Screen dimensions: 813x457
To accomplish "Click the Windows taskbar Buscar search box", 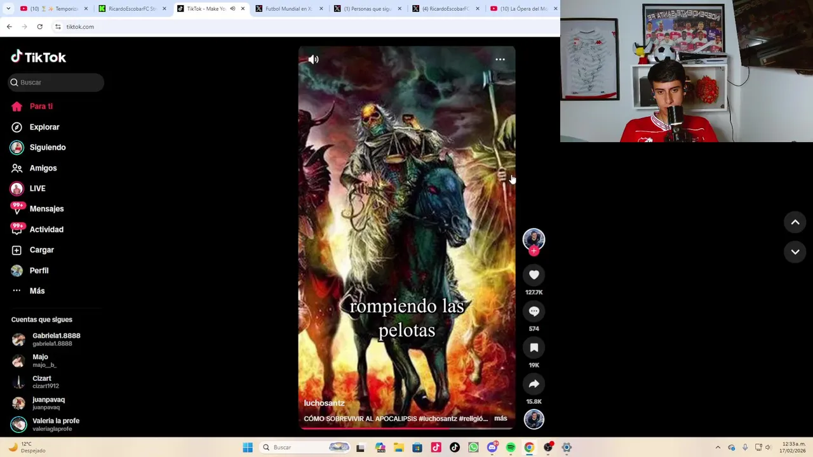I will (306, 447).
